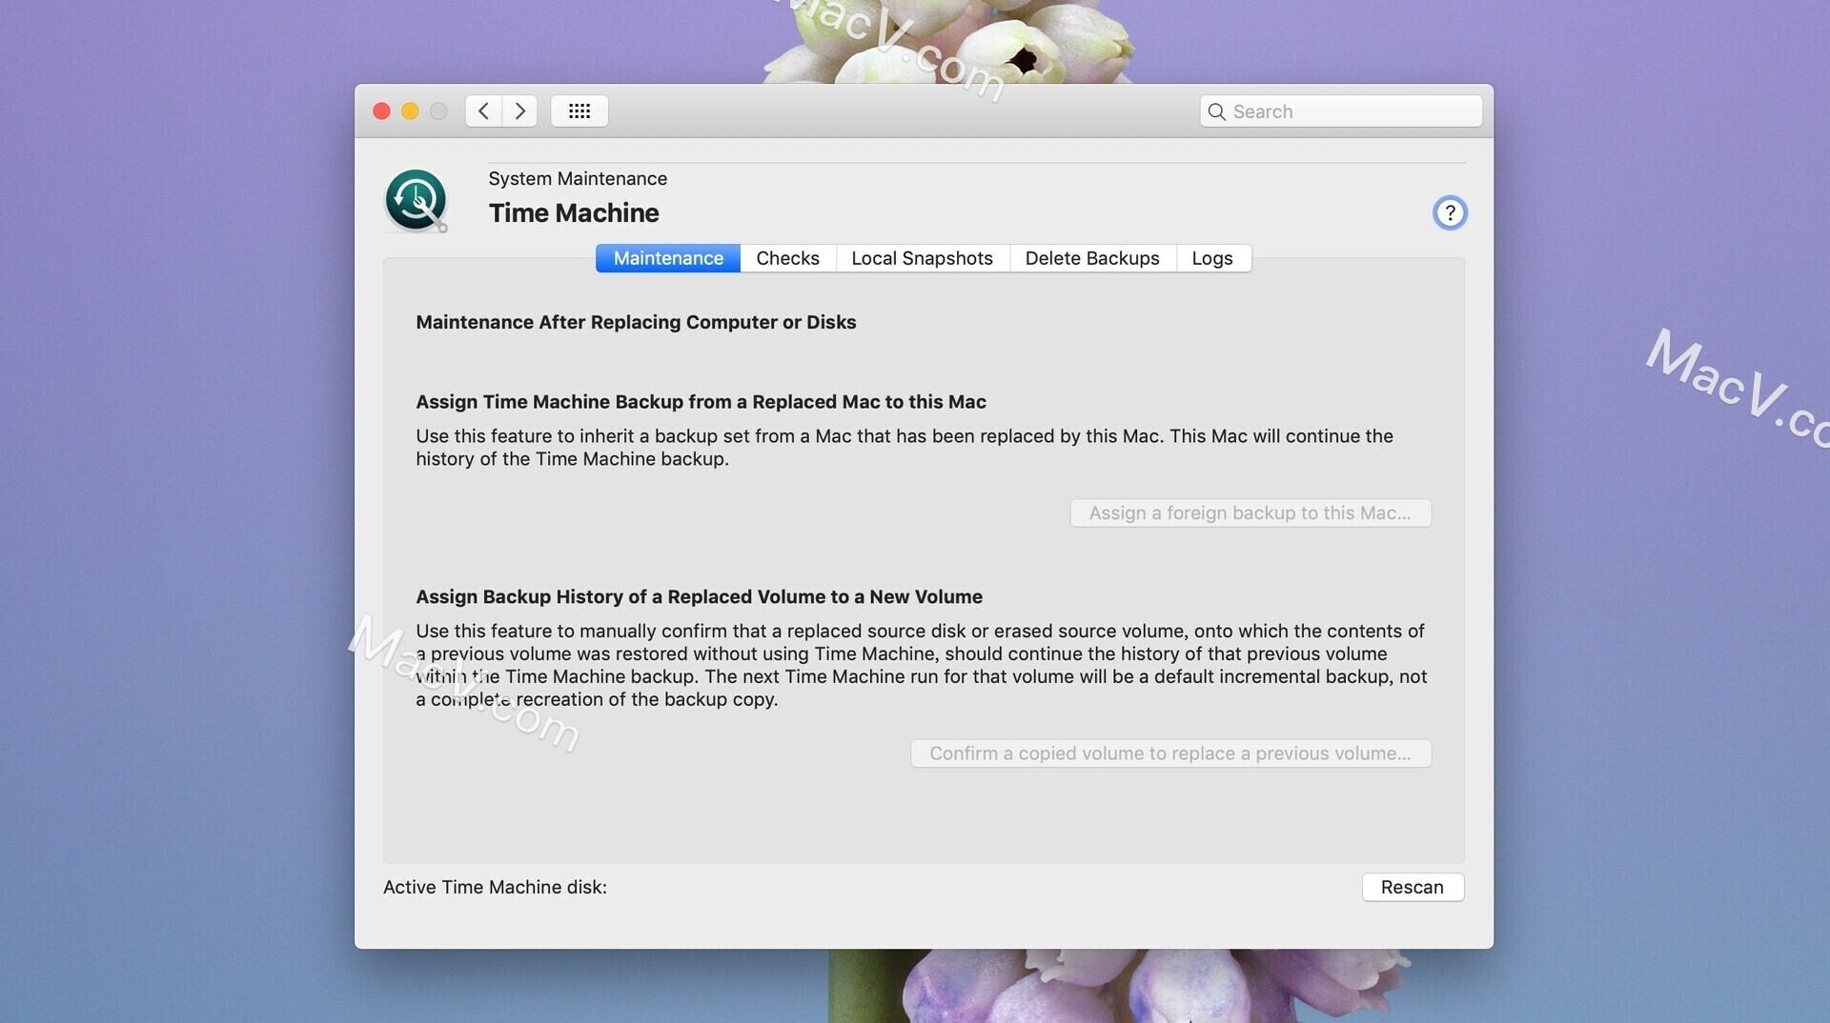Rescan for Time Machine disks
The image size is (1830, 1023).
pos(1413,887)
